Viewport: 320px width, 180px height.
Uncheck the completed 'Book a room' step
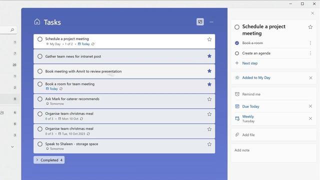237,43
